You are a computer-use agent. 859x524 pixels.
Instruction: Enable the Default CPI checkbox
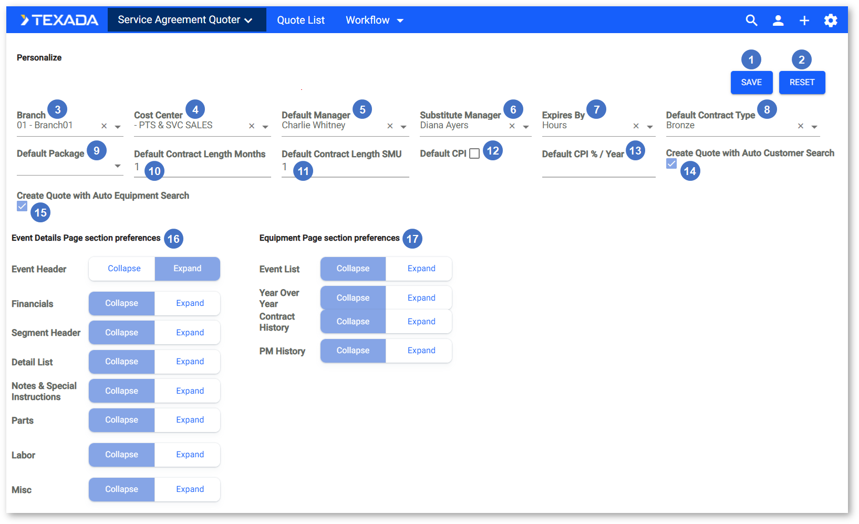[x=474, y=153]
